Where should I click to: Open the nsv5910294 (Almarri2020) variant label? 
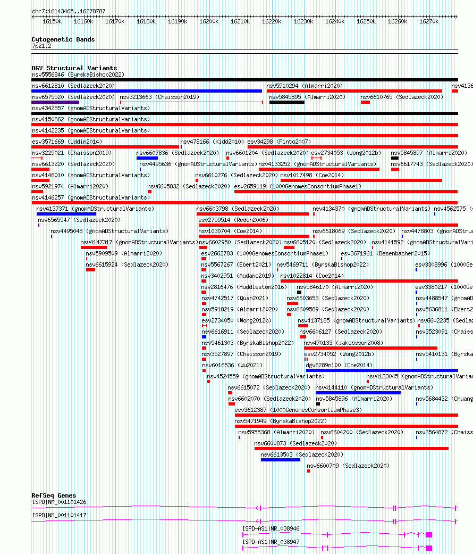pyautogui.click(x=305, y=86)
